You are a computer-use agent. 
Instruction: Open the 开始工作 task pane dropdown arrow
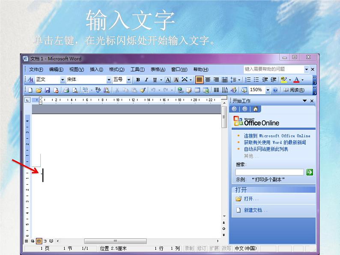[304, 101]
